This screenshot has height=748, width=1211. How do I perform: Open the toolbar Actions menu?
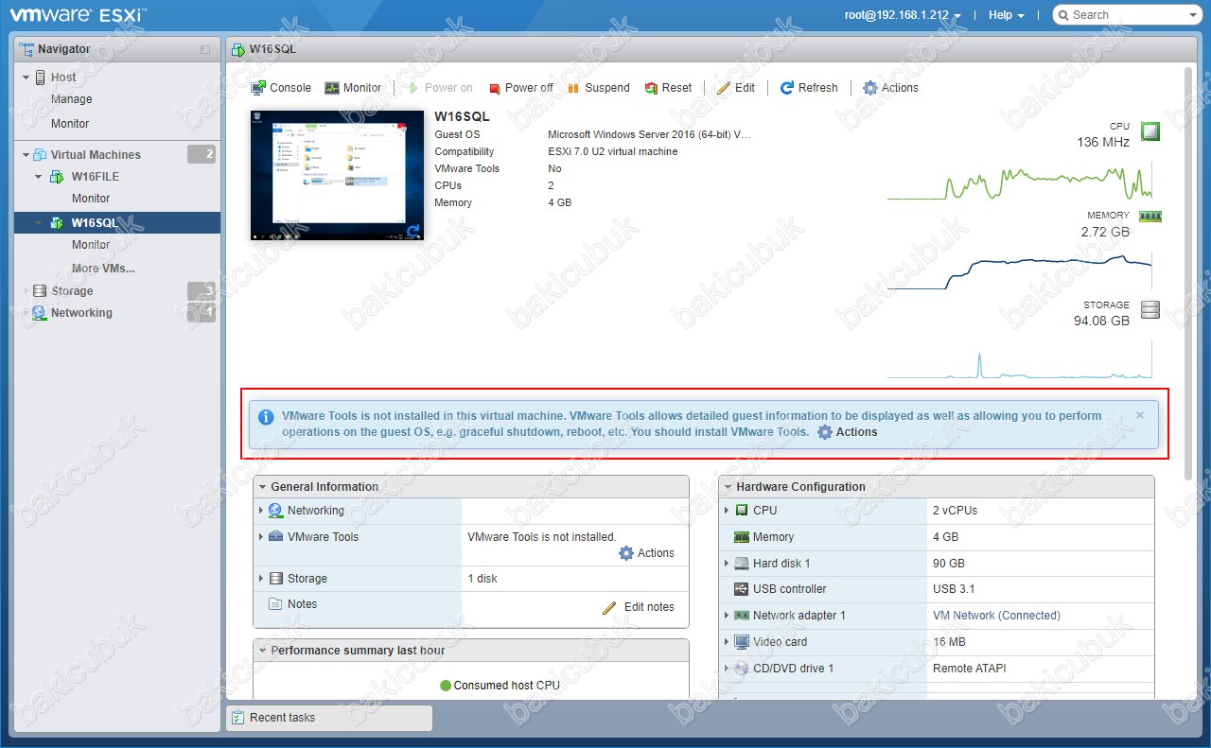pos(891,88)
